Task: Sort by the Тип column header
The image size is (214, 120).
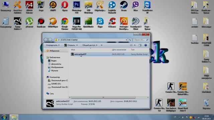Action: 133,50
